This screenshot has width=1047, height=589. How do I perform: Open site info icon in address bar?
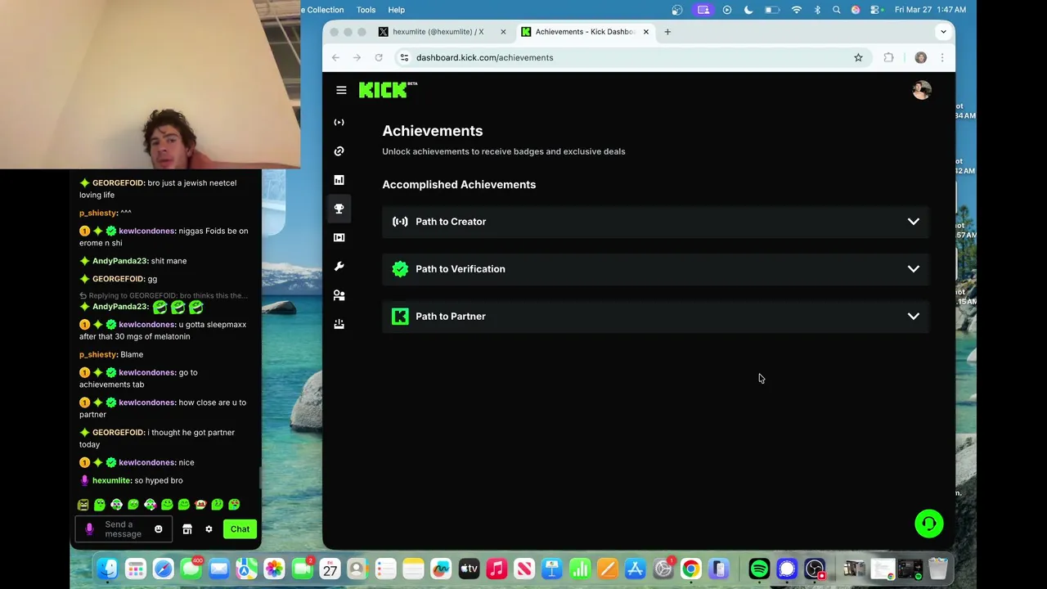pos(404,57)
